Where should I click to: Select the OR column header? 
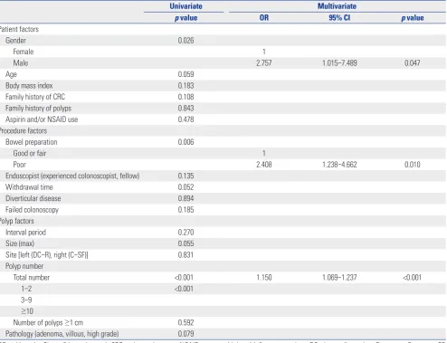tap(264, 18)
